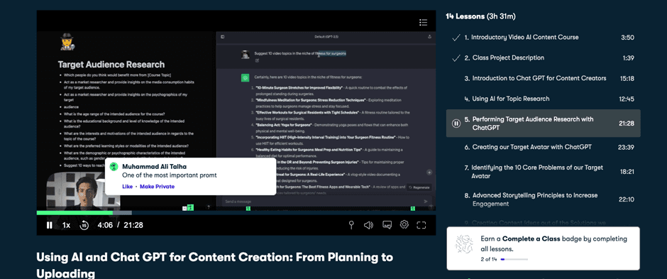Click the class title heading
This screenshot has height=279, width=667.
coord(214,265)
